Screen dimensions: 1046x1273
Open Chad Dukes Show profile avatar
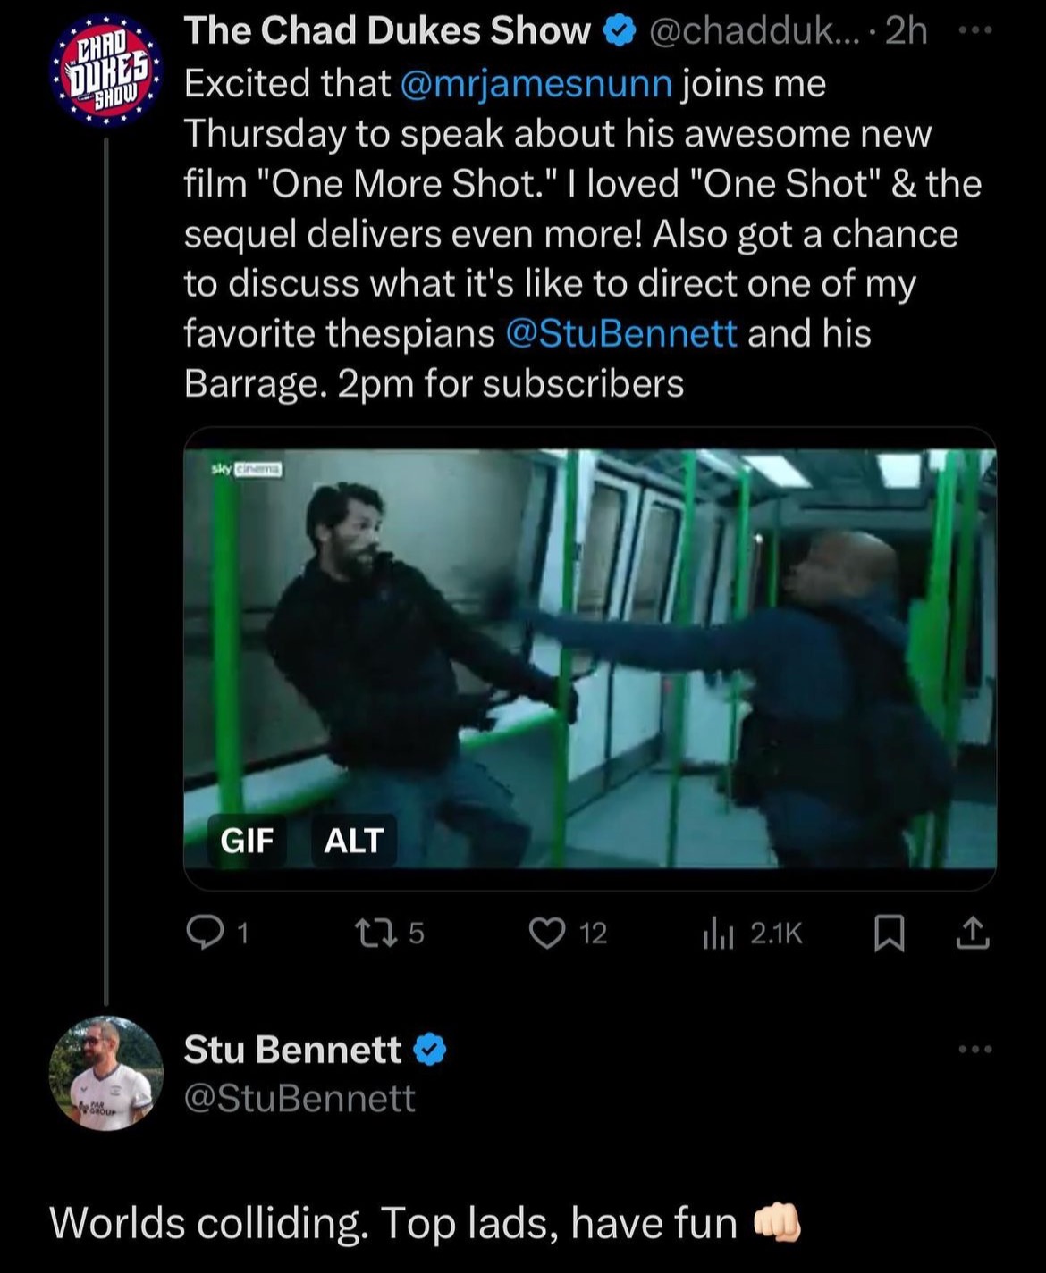click(x=106, y=70)
